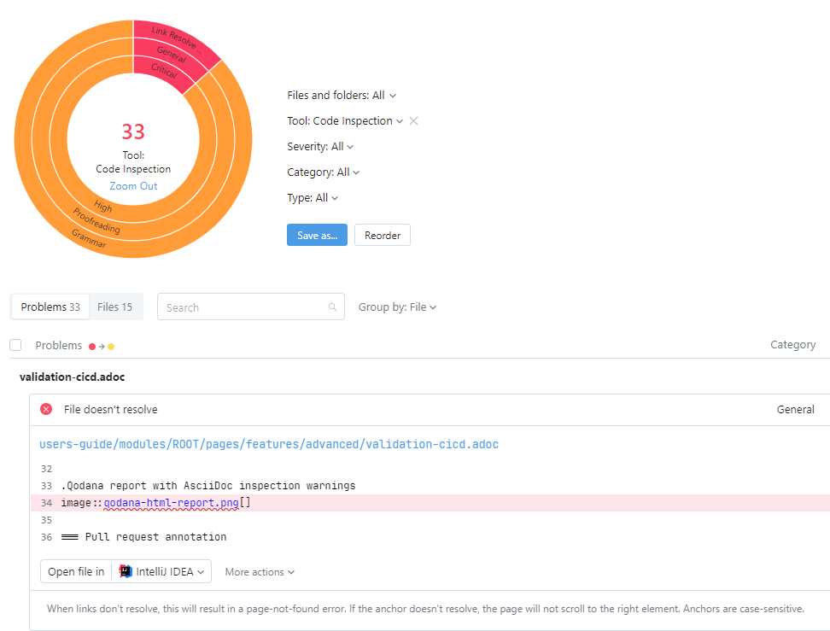Click the Save as... button

tap(317, 235)
